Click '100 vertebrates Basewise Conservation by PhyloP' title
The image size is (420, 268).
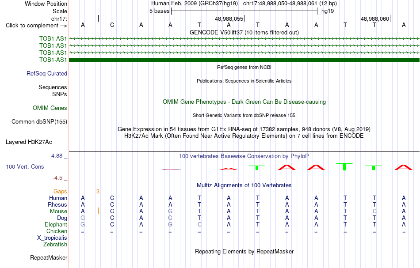click(x=244, y=156)
